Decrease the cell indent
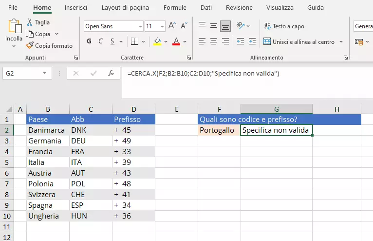 pos(241,41)
